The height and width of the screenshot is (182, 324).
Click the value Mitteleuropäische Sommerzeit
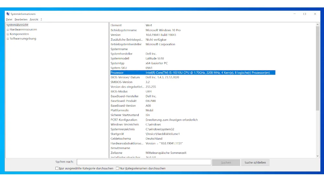point(166,153)
